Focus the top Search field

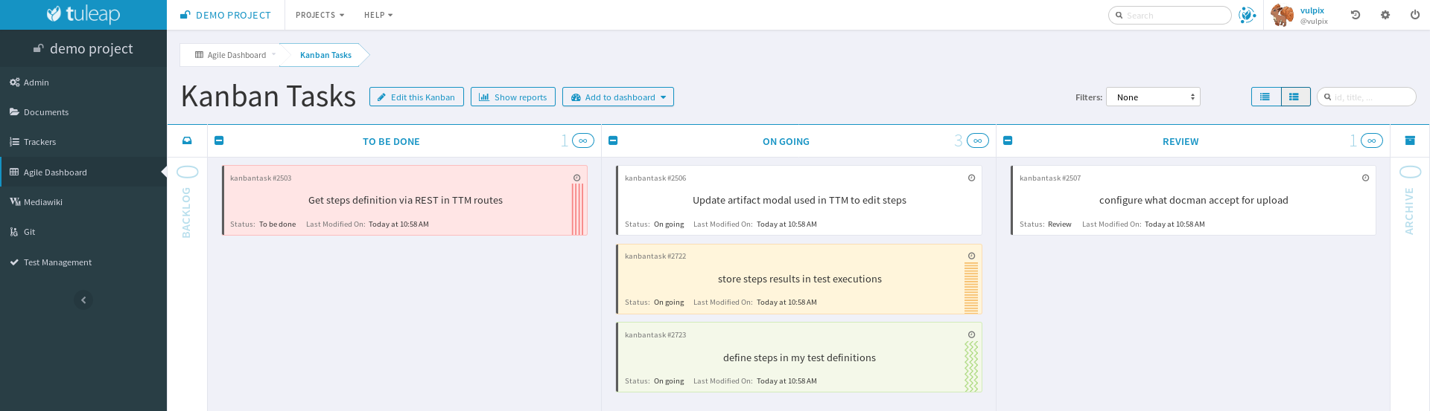point(1169,15)
